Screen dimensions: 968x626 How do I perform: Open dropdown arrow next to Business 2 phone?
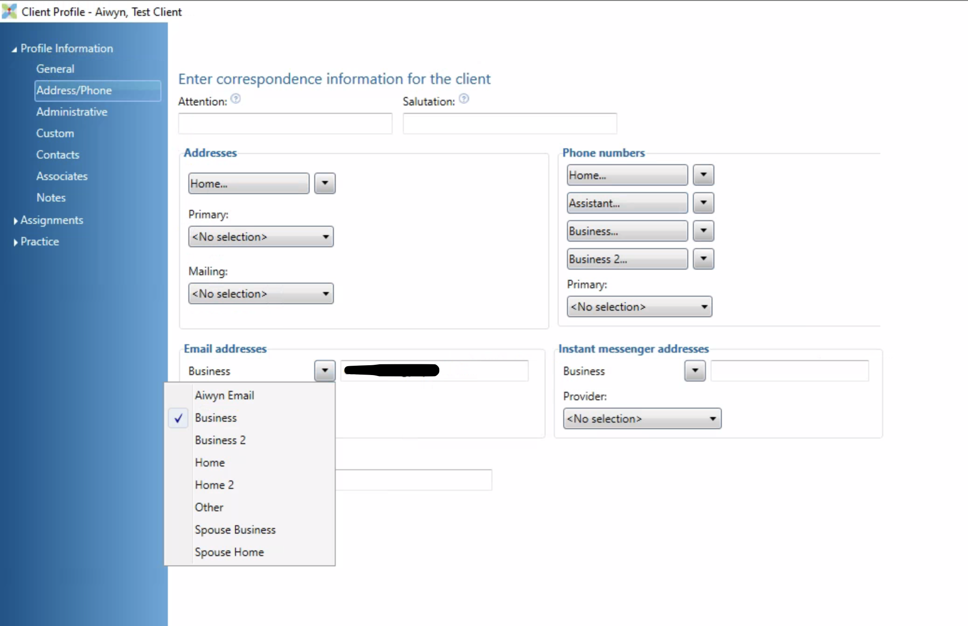(x=704, y=259)
